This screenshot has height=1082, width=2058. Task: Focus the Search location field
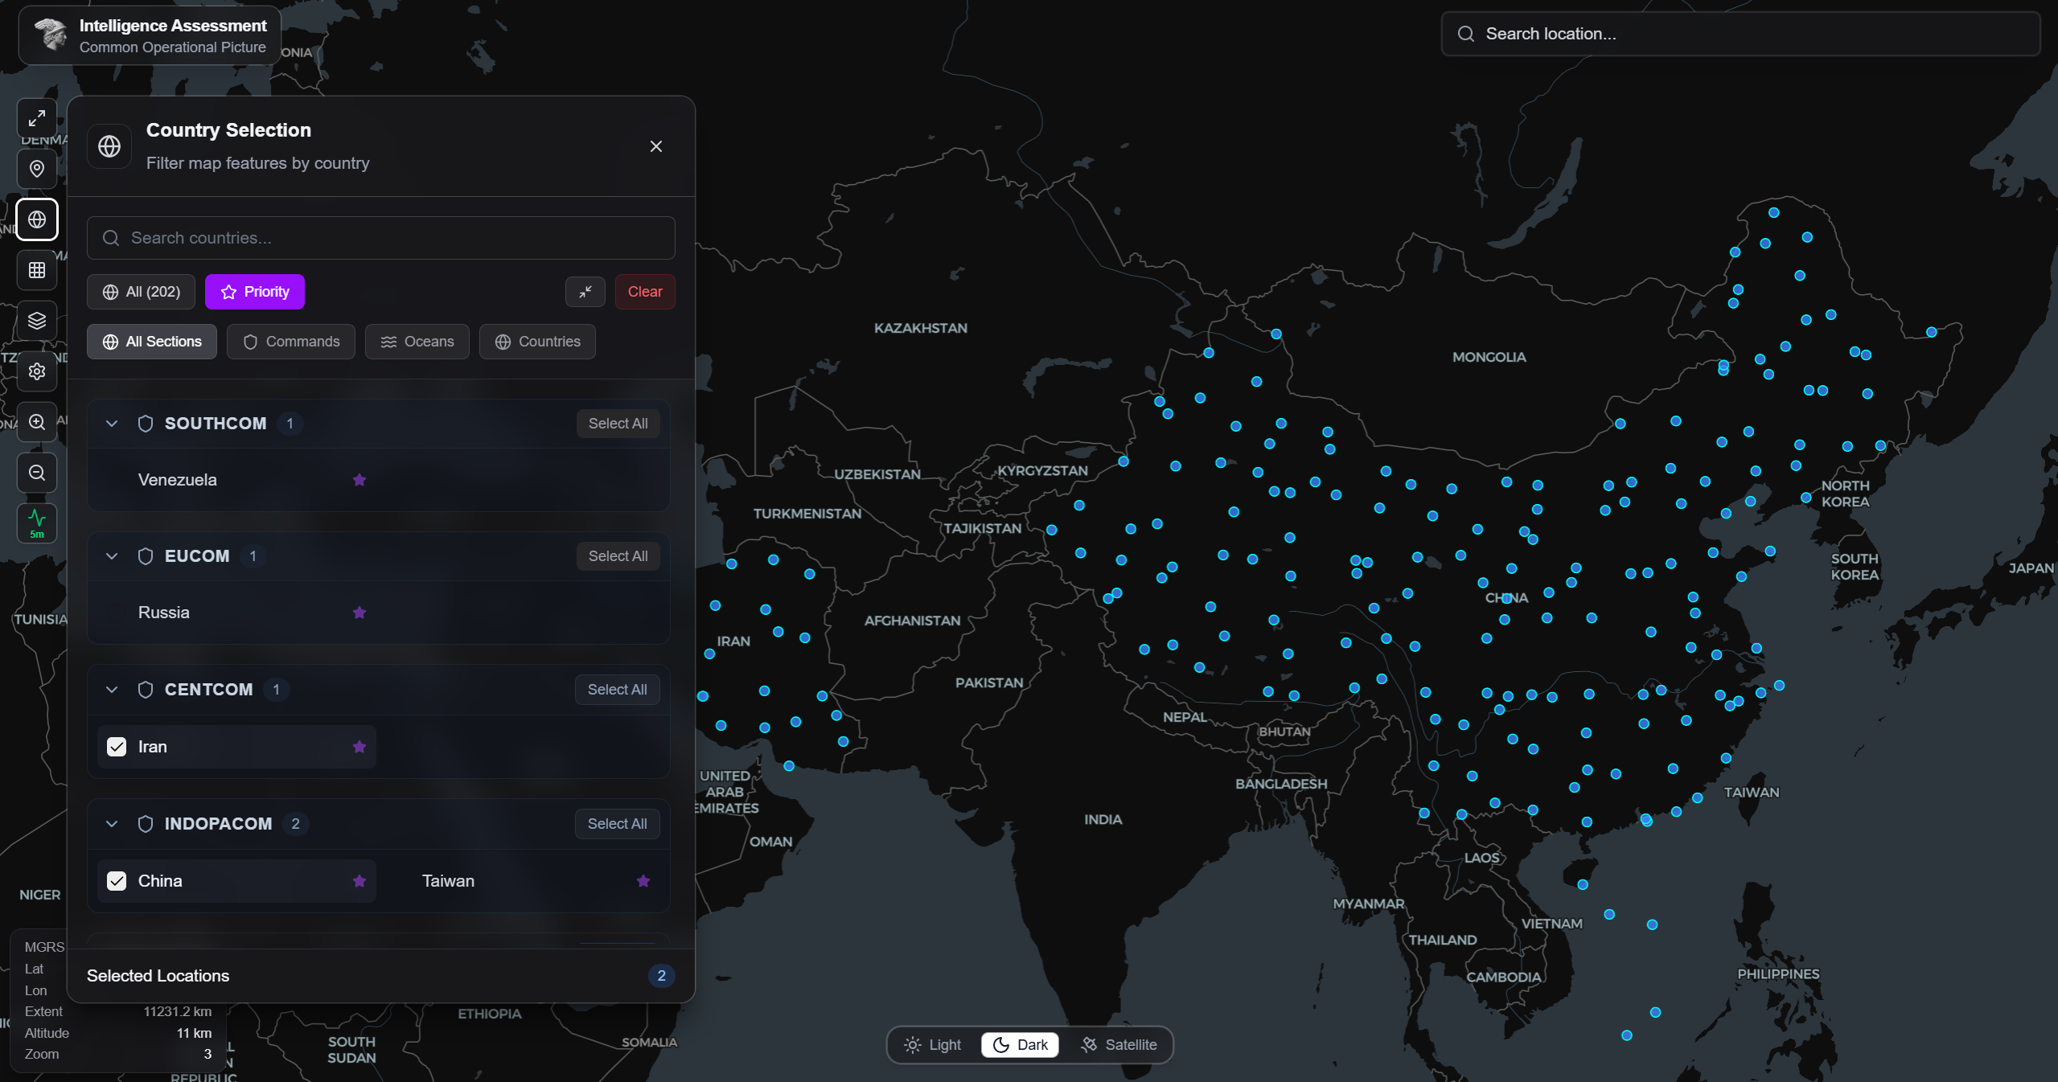(1740, 34)
